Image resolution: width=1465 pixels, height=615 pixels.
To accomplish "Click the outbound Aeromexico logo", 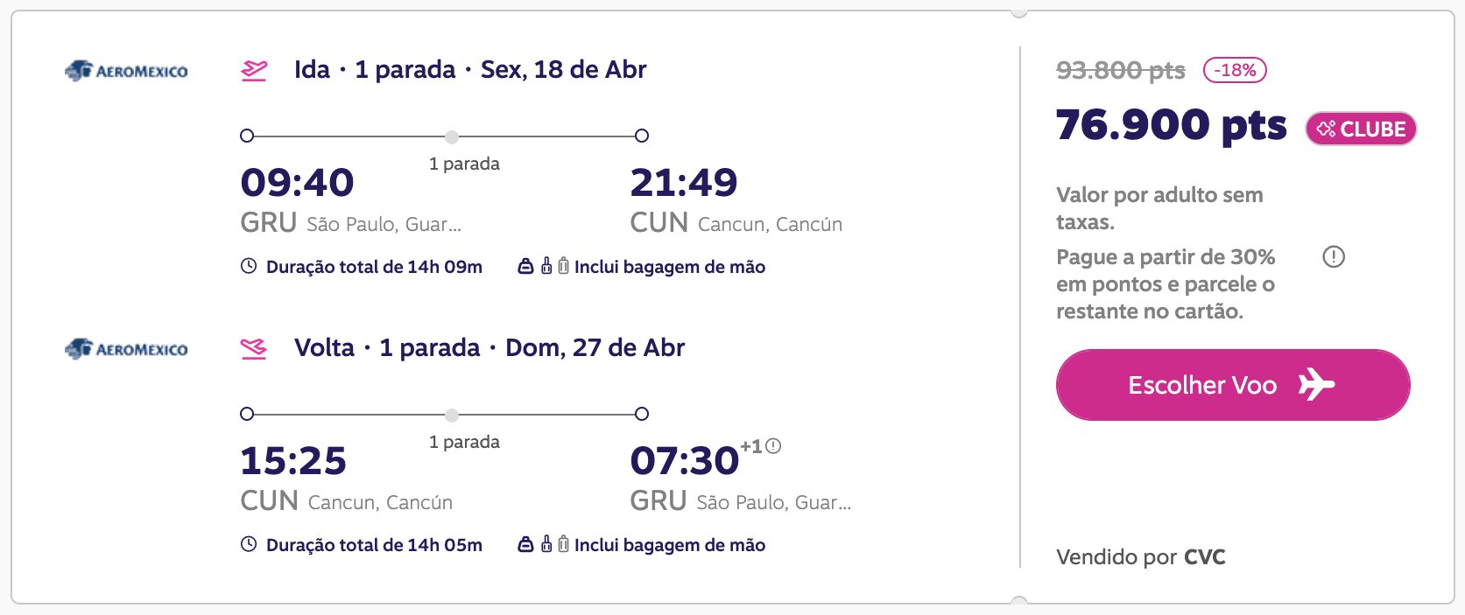I will point(126,71).
